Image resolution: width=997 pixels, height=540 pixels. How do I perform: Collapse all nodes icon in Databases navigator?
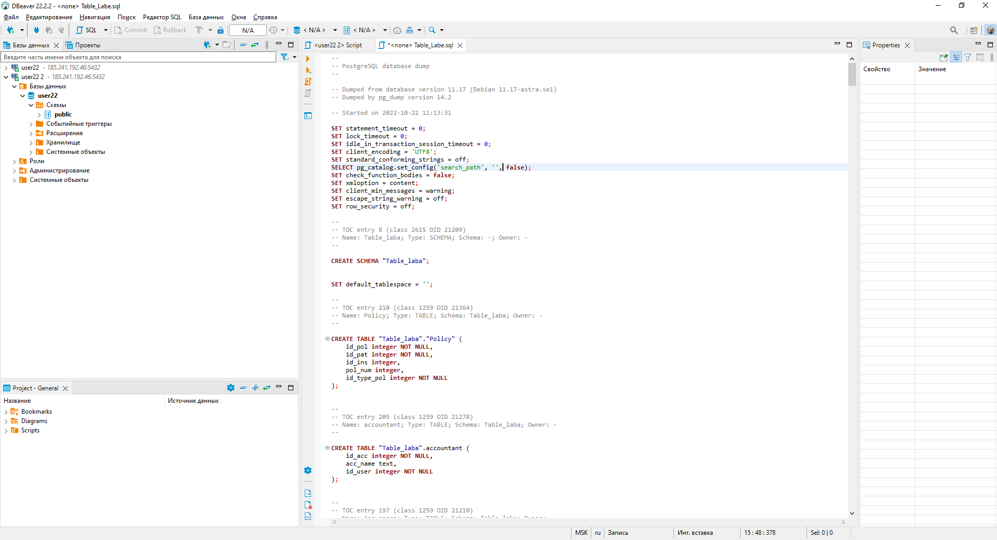pyautogui.click(x=243, y=45)
